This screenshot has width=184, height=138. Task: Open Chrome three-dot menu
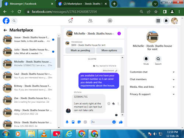[x=179, y=12]
